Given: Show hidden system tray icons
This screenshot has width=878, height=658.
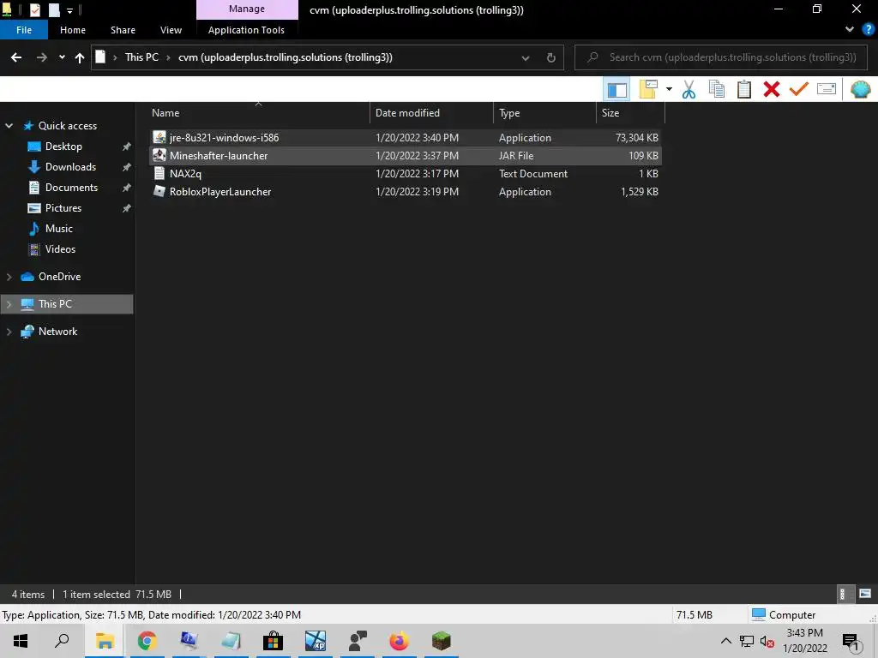Looking at the screenshot, I should tap(725, 641).
